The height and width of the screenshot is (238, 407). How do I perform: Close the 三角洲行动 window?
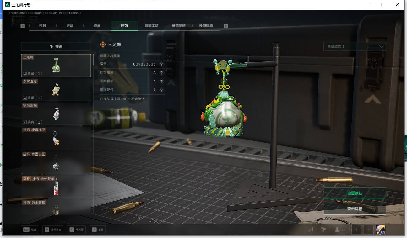tap(398, 5)
